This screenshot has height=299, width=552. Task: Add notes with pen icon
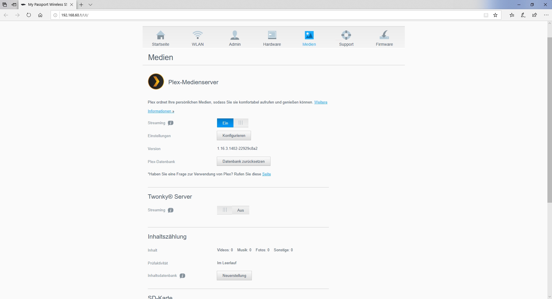(523, 15)
